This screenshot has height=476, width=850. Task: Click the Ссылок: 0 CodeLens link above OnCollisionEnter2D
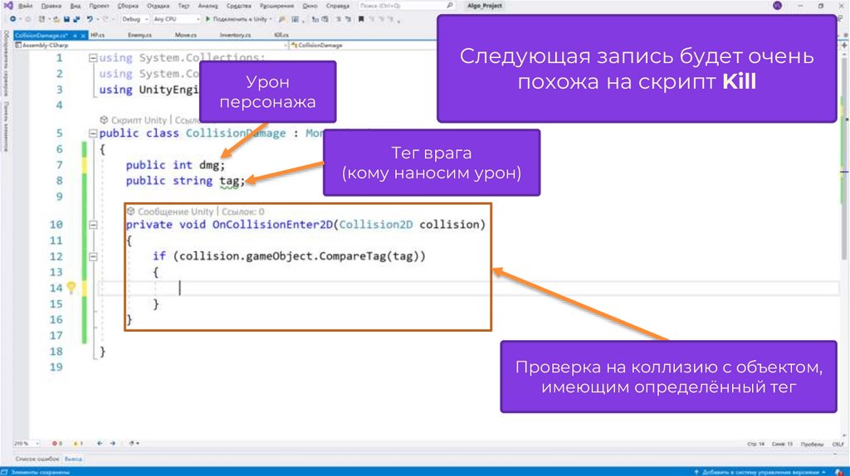tap(243, 211)
